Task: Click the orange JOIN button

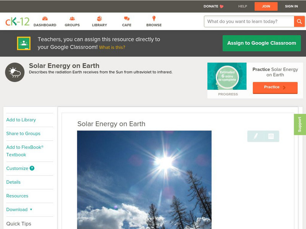Action: pos(266,6)
